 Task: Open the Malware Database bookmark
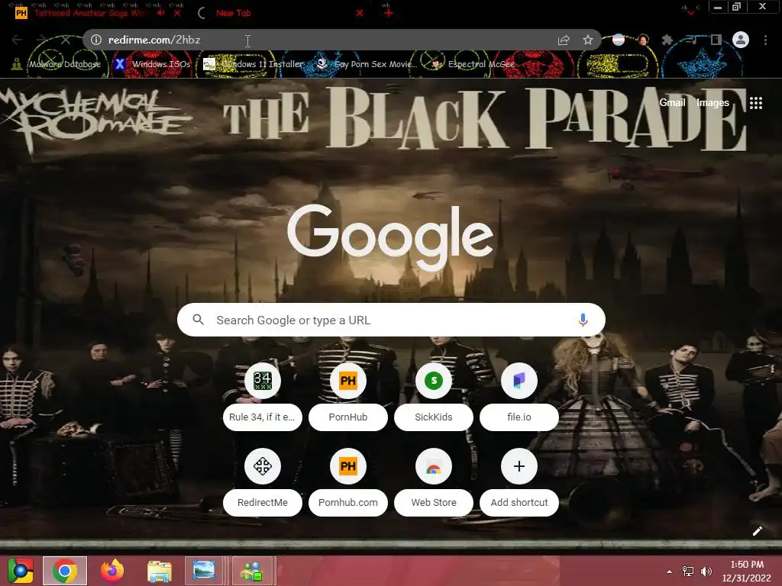[x=57, y=64]
